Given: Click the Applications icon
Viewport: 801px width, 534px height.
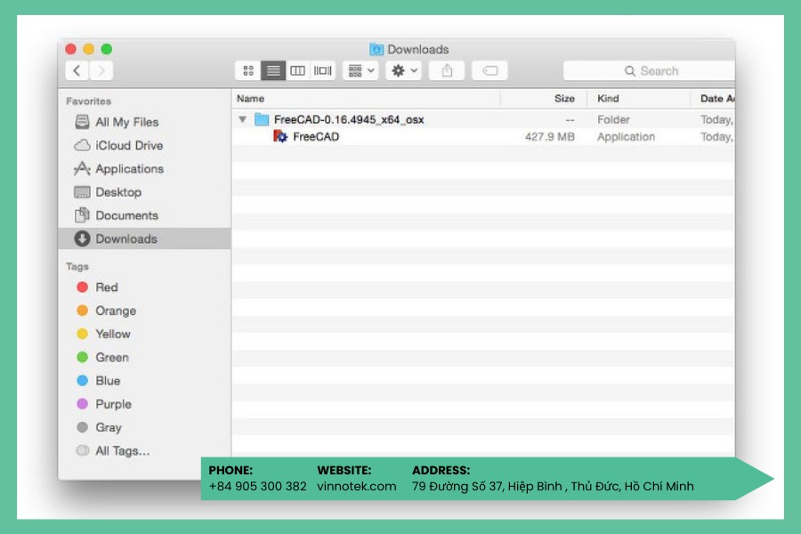Looking at the screenshot, I should pyautogui.click(x=82, y=168).
